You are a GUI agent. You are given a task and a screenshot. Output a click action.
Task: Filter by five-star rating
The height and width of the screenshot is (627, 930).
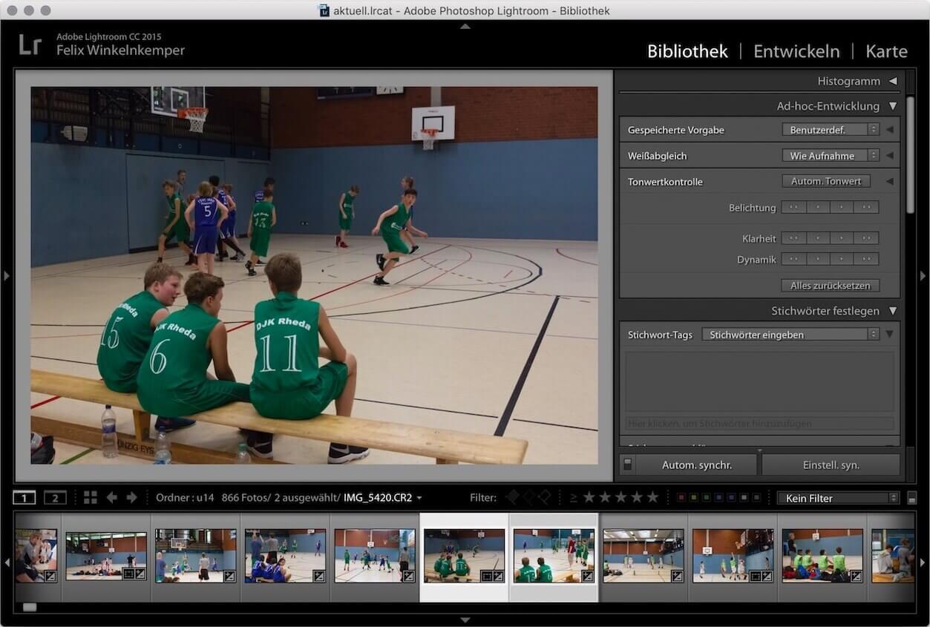click(x=652, y=498)
